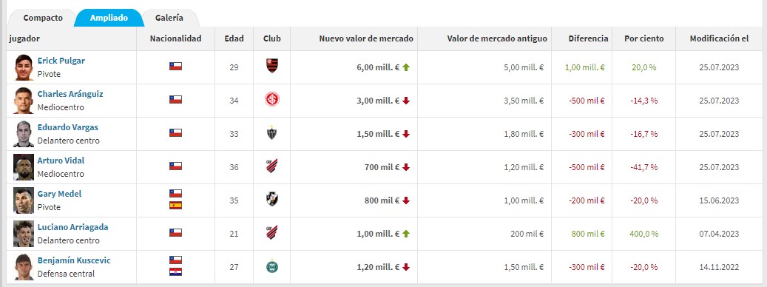Click the Internacional club crest for Aránguiz
The width and height of the screenshot is (767, 287).
pyautogui.click(x=272, y=100)
